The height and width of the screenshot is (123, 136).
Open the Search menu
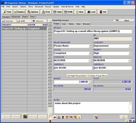(x=15, y=7)
